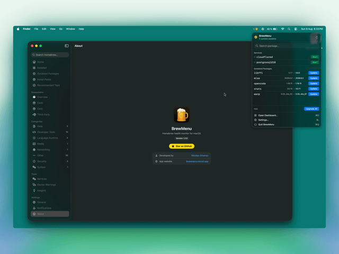Click the battery percentage indicator
Viewport: 339px width, 254px height.
[x=272, y=29]
